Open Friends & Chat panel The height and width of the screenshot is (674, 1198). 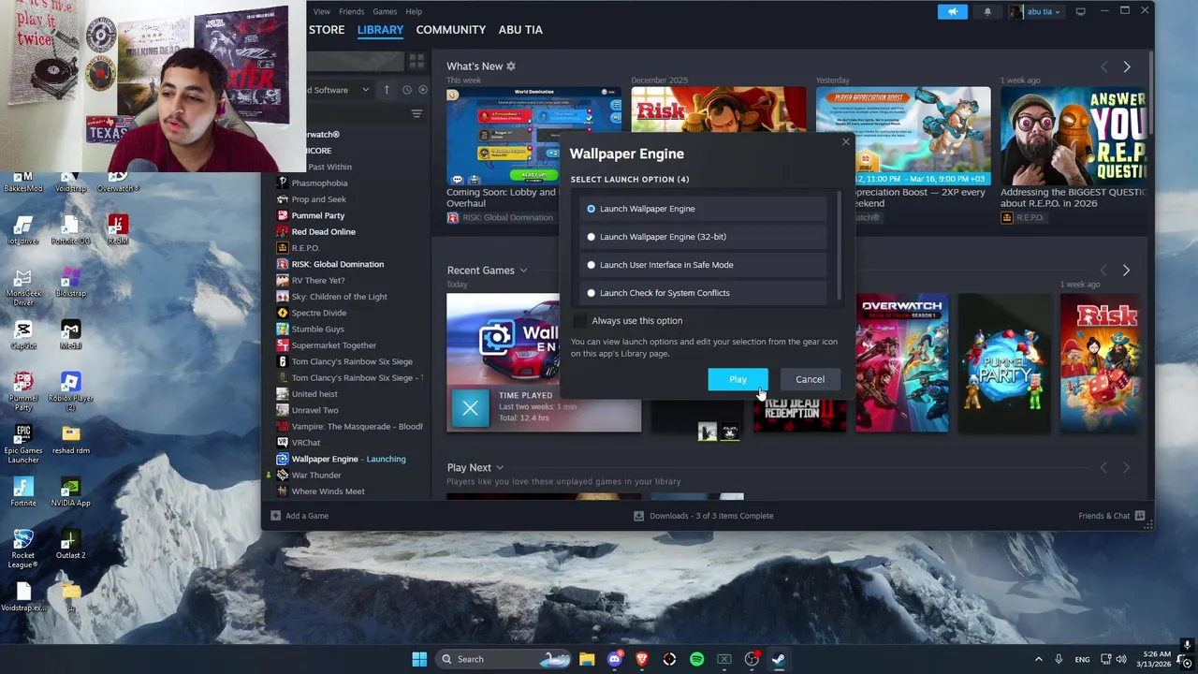click(1112, 516)
